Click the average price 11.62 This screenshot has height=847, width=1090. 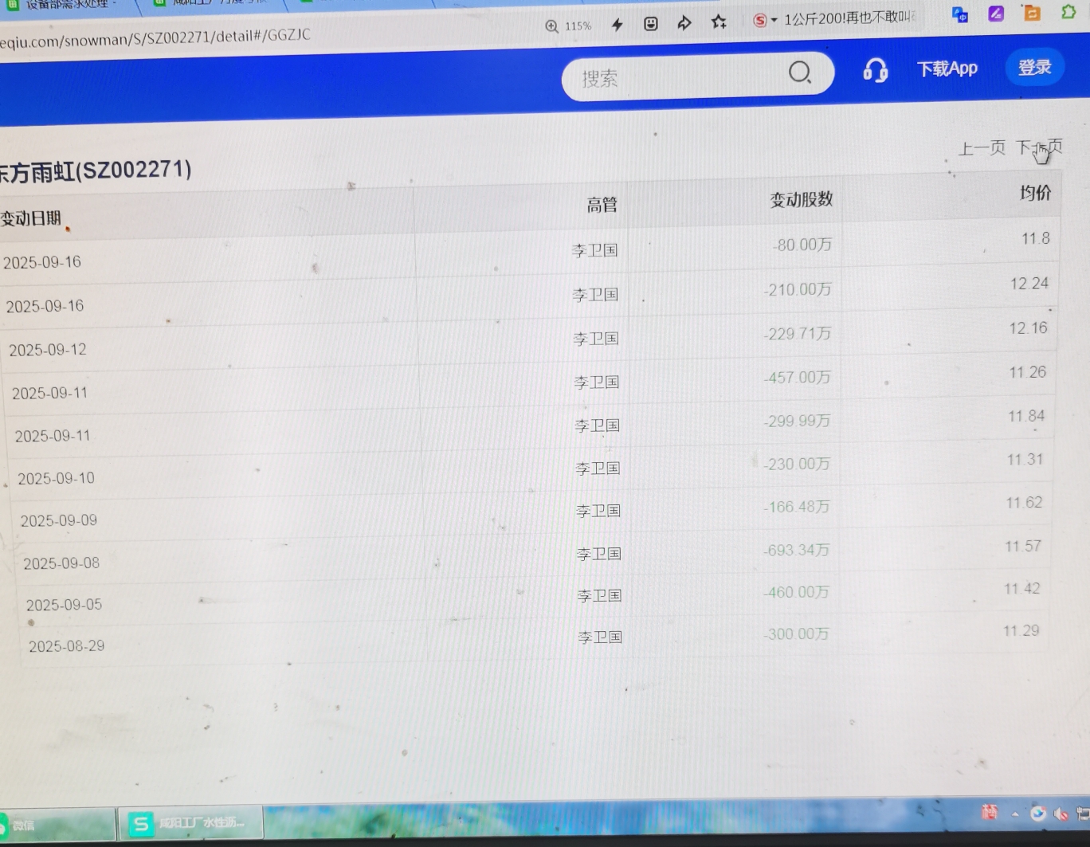(x=1024, y=503)
